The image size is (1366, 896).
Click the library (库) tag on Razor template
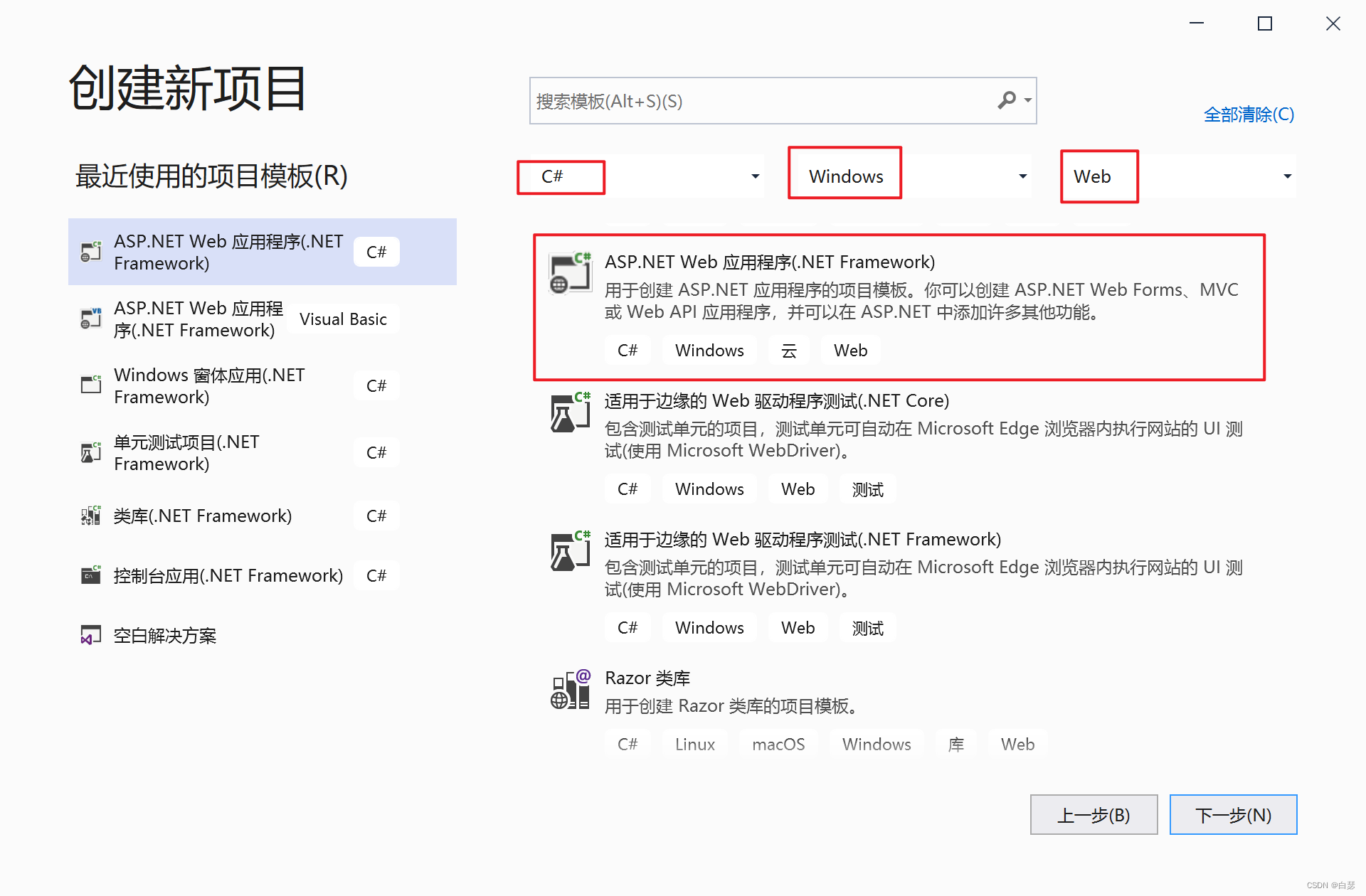(x=956, y=745)
